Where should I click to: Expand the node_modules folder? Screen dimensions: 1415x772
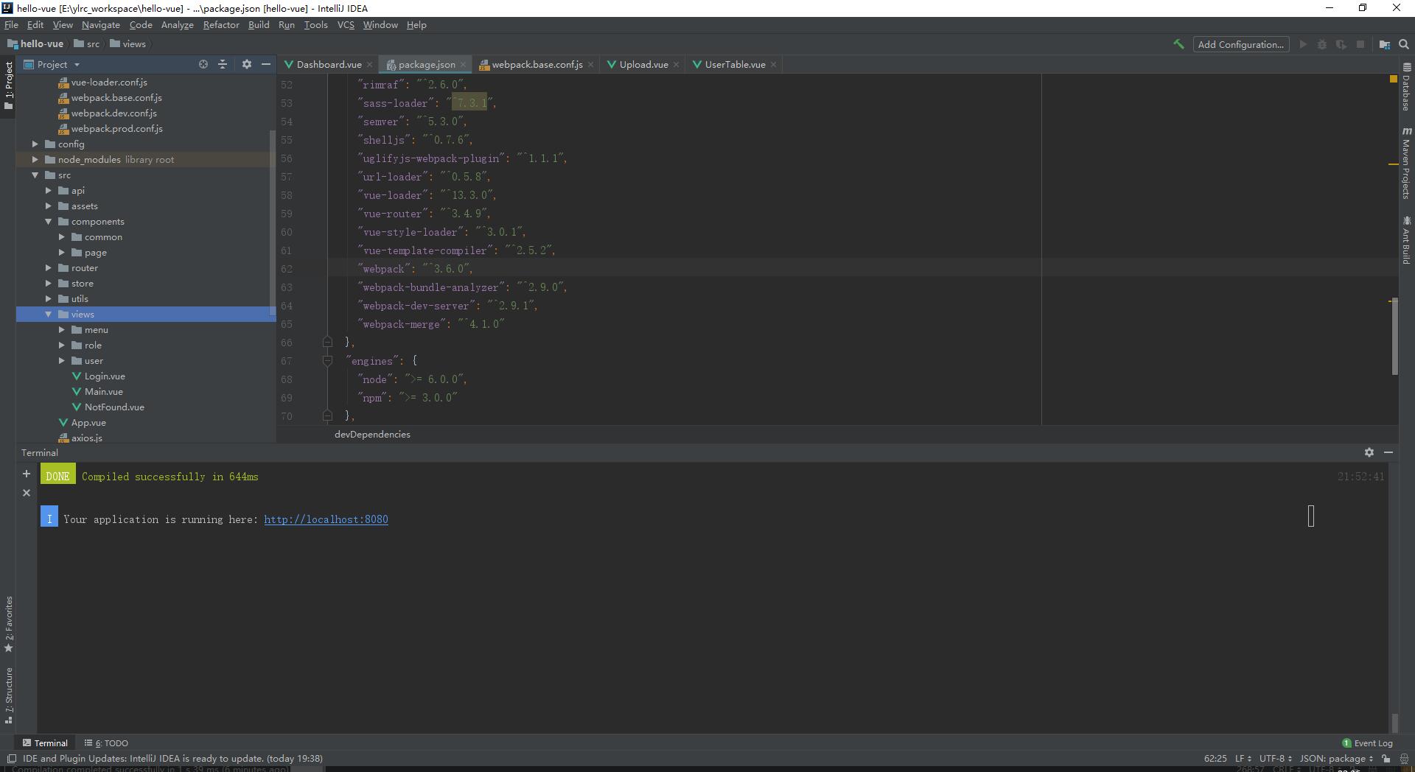click(x=35, y=159)
